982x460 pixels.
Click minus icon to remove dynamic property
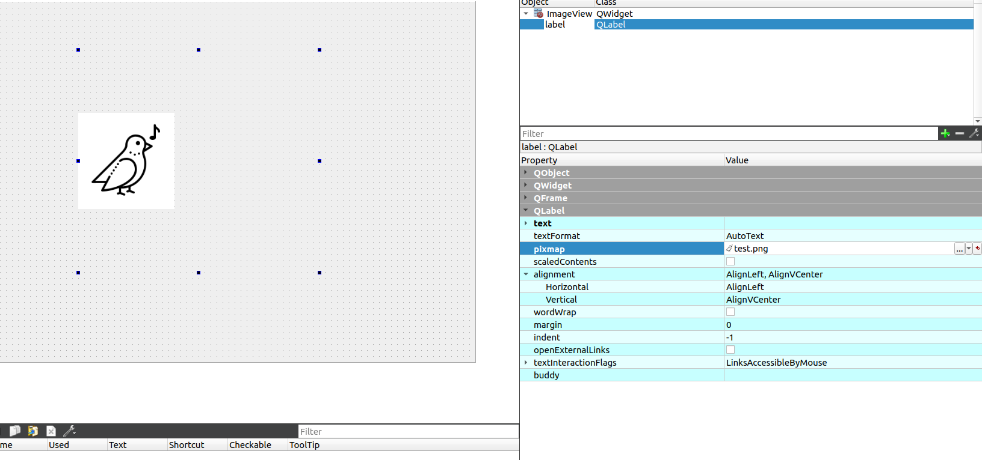[960, 133]
